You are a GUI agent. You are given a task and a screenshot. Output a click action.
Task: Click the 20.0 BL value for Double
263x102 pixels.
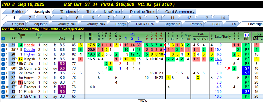pos(92,50)
